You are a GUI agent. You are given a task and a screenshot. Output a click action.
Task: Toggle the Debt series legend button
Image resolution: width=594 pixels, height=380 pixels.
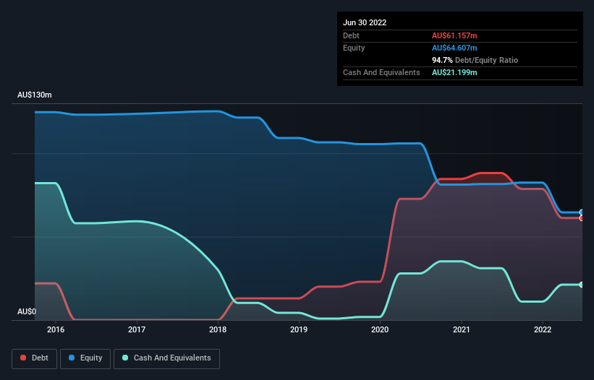[x=34, y=358]
